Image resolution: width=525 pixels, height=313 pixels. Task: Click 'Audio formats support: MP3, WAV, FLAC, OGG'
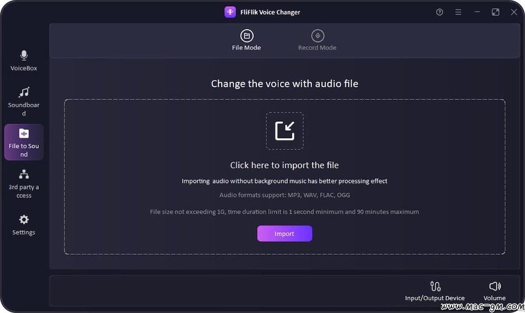(285, 195)
